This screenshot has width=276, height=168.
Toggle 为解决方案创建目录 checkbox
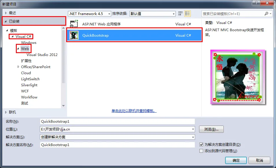click(201, 144)
